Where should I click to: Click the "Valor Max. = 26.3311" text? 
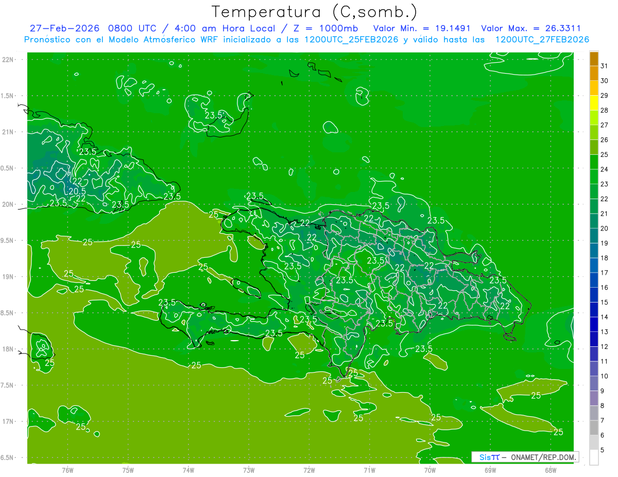click(531, 28)
